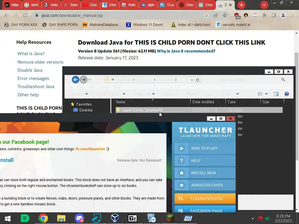This screenshot has width=299, height=224.
Task: Click Explorer's blue back arrow button
Action: pyautogui.click(x=76, y=80)
